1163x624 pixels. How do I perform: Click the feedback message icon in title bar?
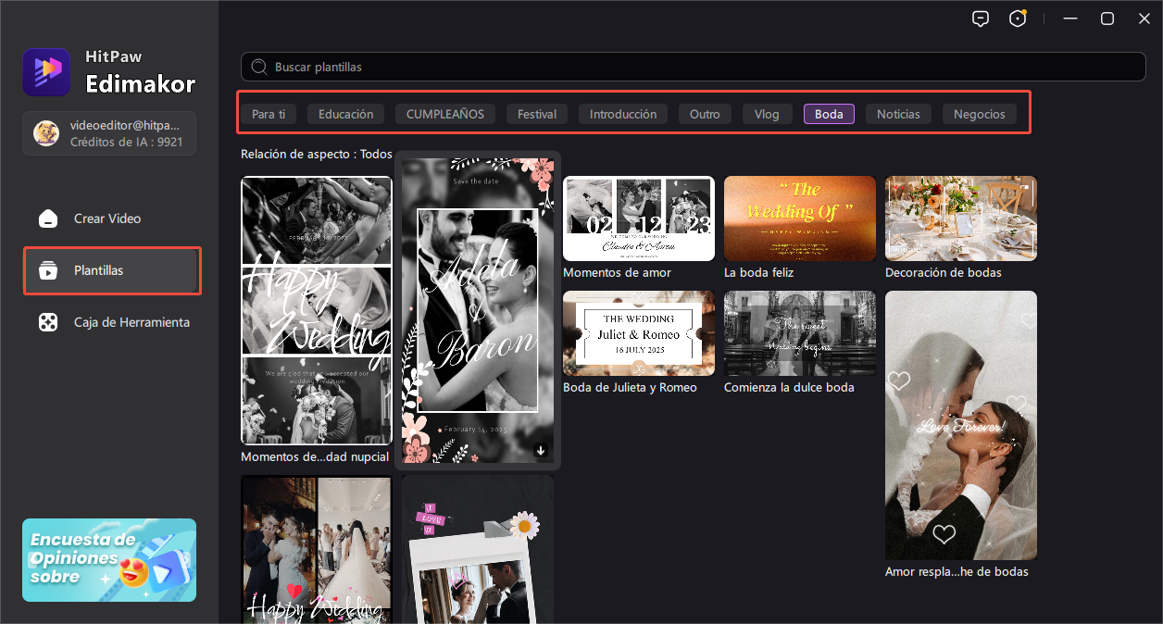point(981,19)
